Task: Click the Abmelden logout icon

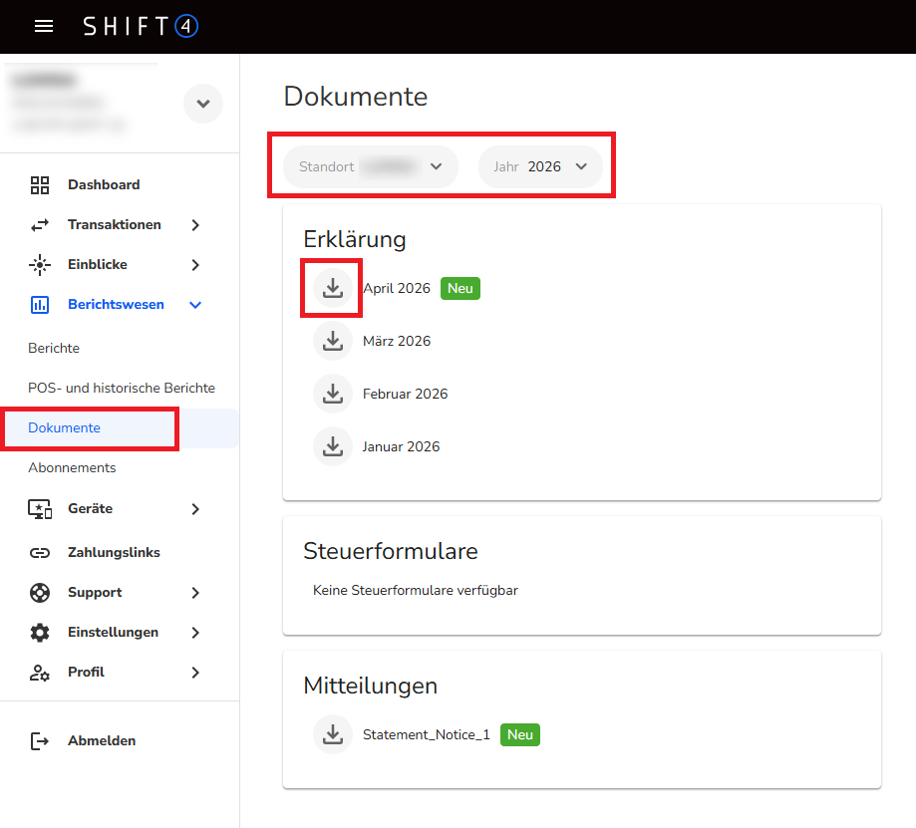Action: 40,741
